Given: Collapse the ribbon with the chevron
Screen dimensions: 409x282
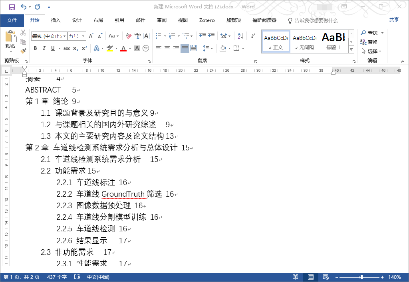Looking at the screenshot, I should 403,61.
